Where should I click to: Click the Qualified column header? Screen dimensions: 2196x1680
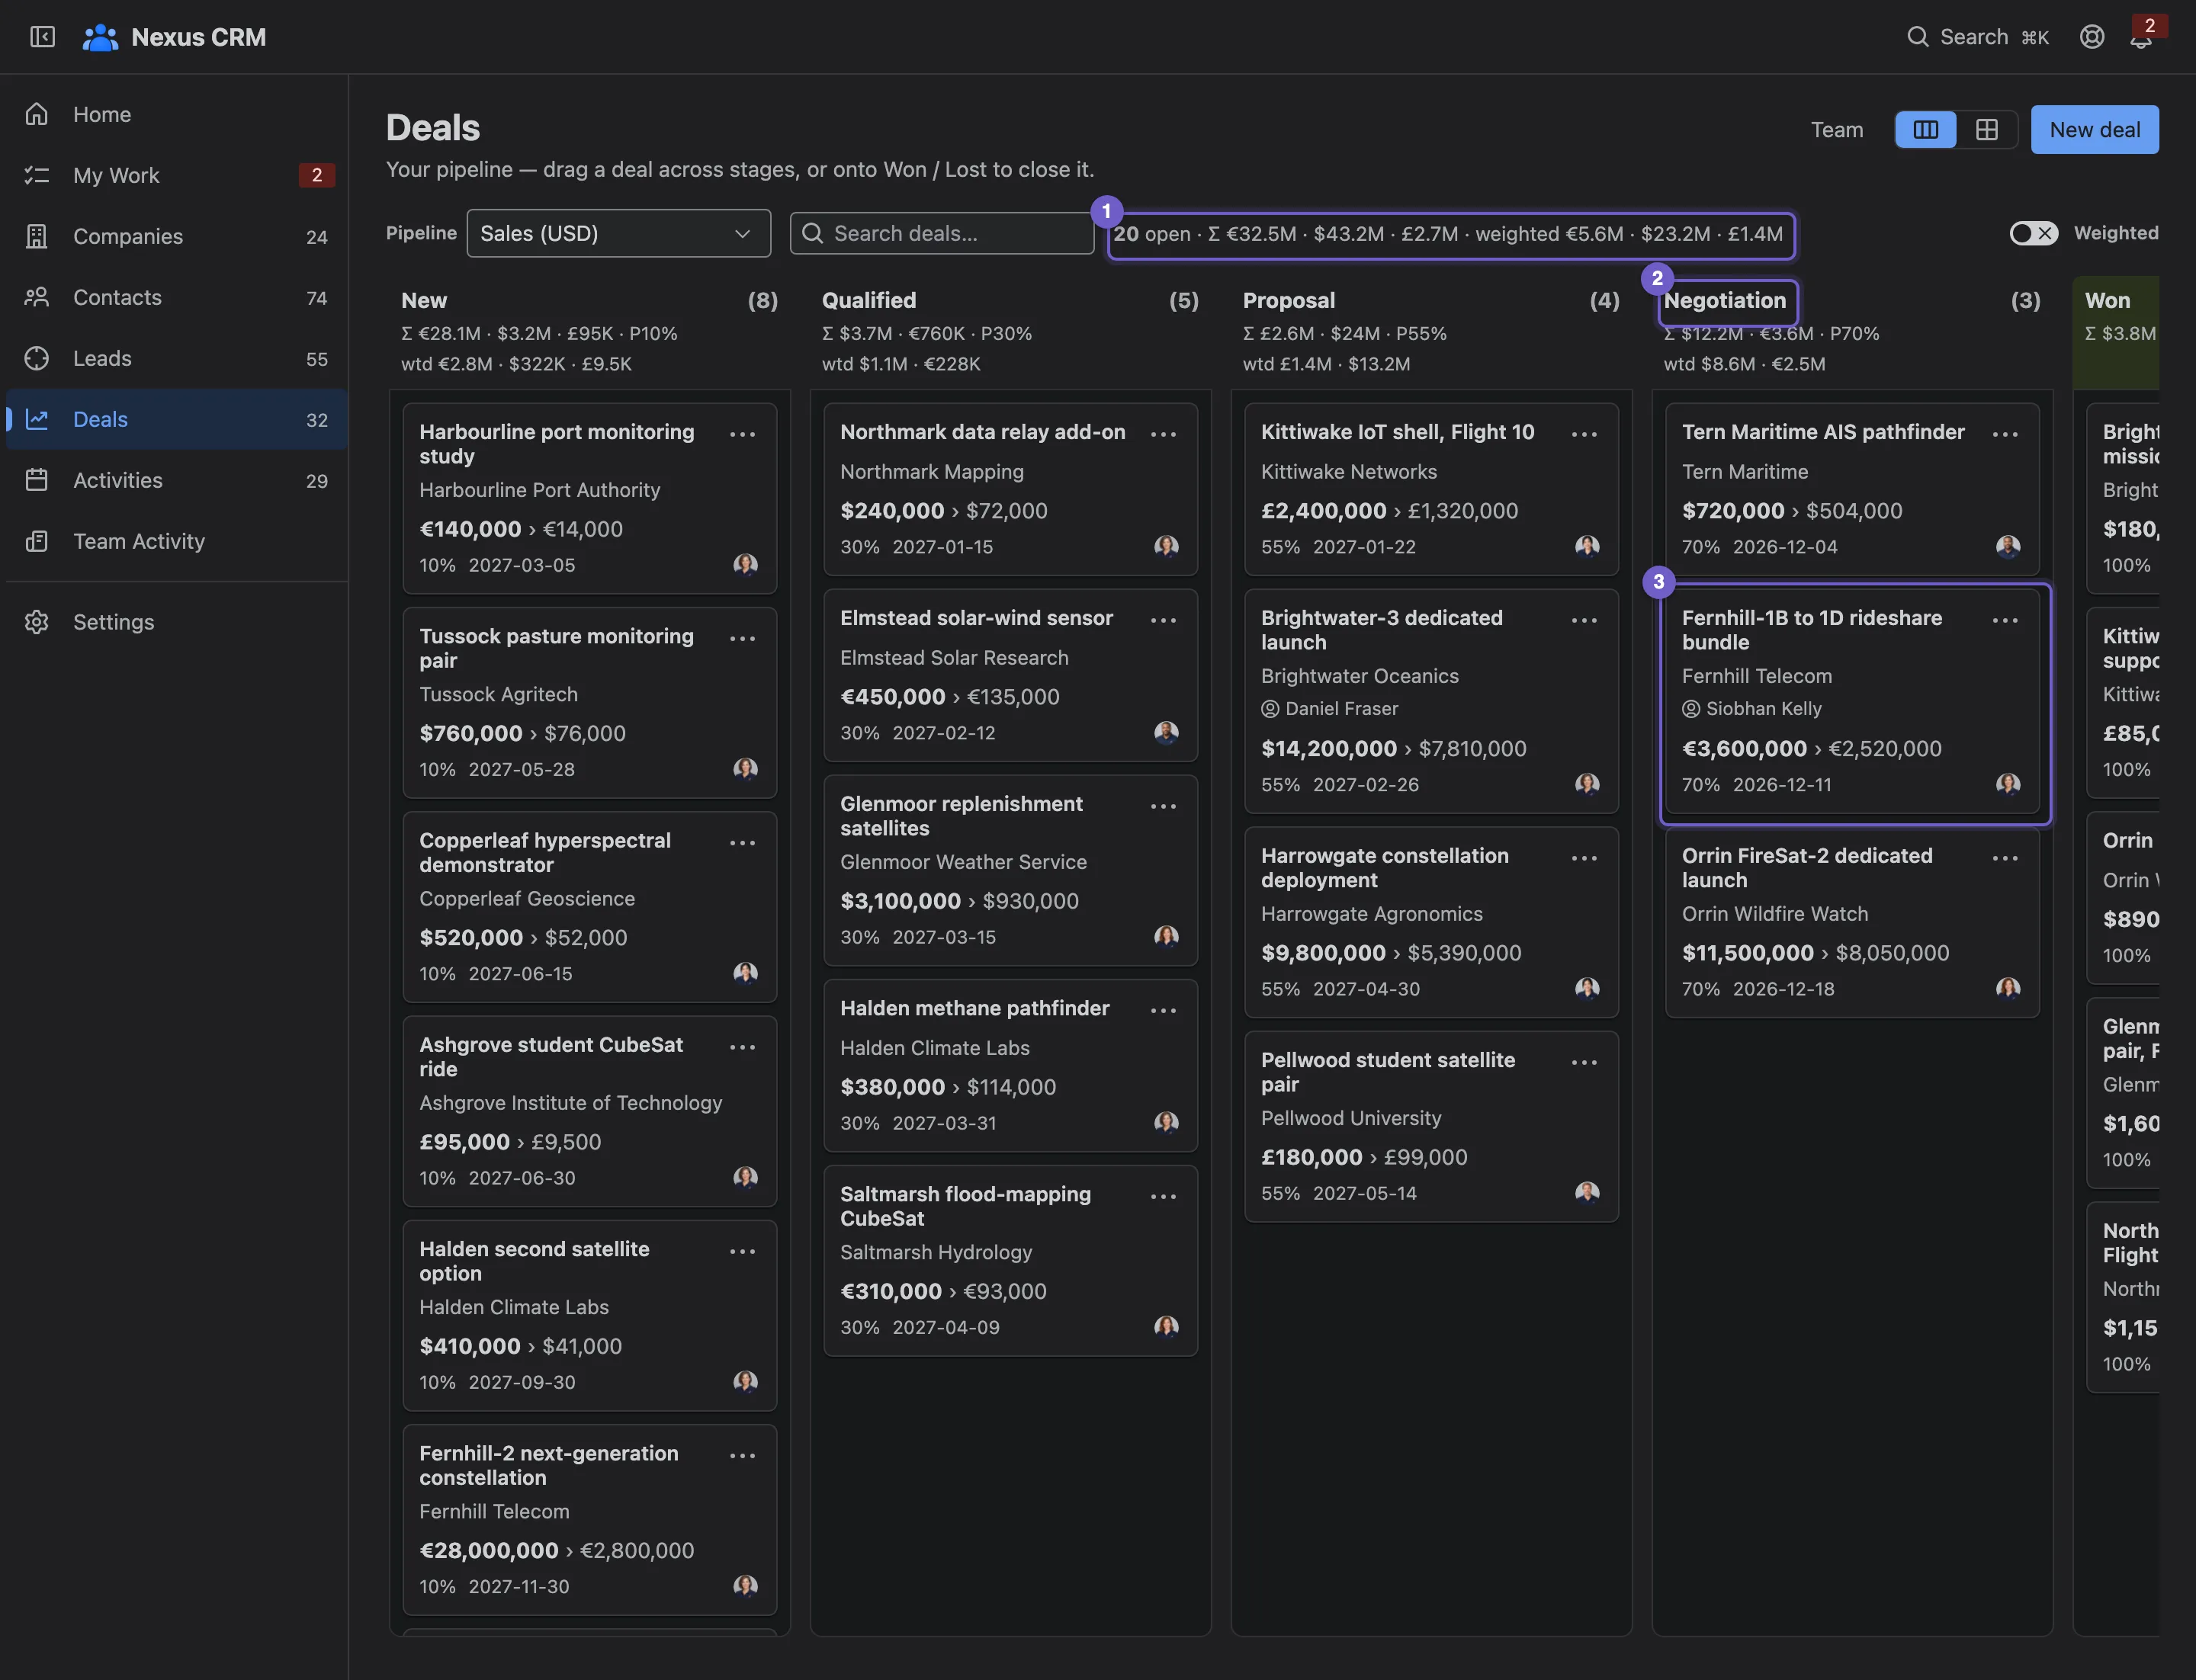coord(869,301)
